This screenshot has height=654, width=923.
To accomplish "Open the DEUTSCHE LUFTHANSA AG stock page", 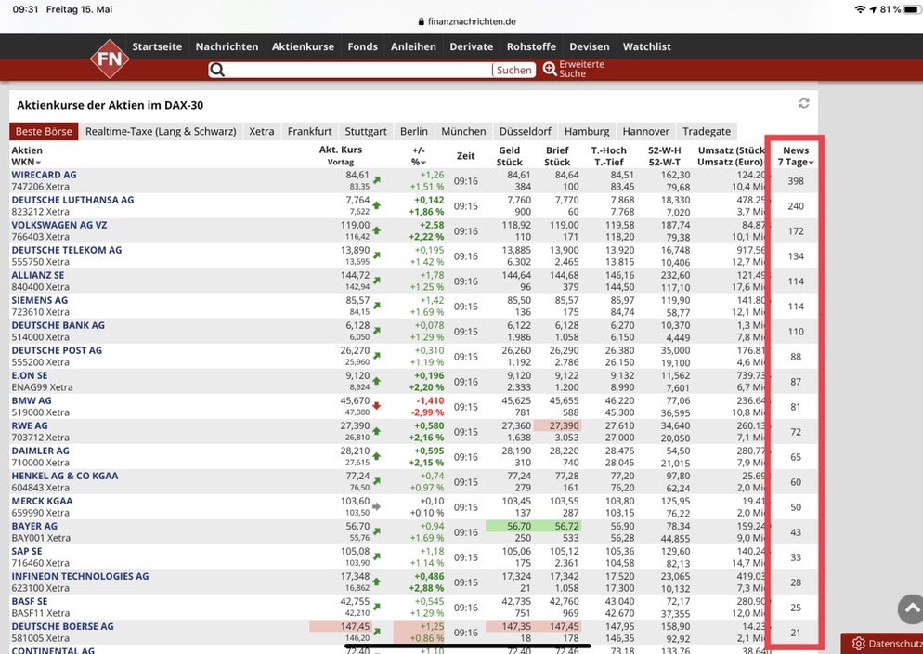I will click(x=73, y=200).
